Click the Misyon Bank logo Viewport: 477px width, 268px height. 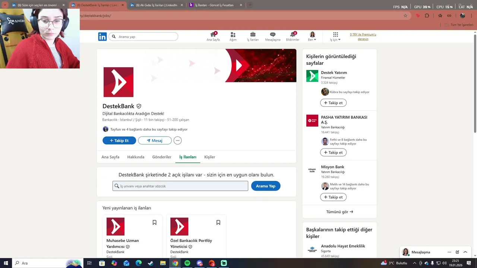(x=312, y=170)
